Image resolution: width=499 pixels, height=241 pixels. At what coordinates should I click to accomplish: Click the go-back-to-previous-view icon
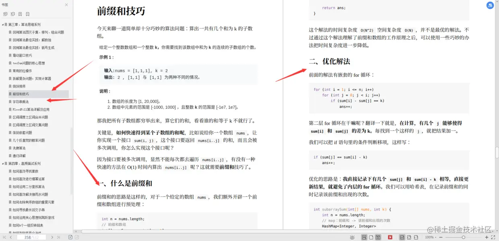coord(70,237)
